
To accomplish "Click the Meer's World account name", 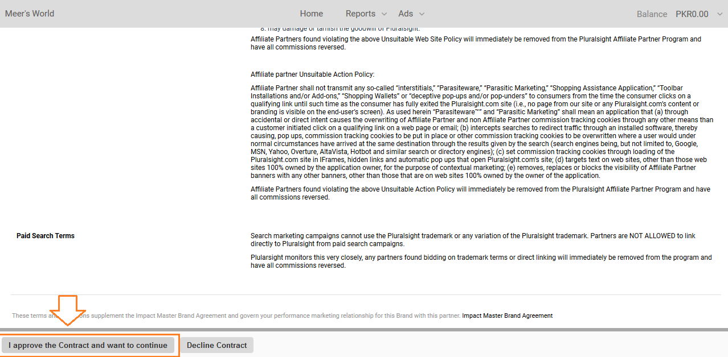I will pyautogui.click(x=30, y=14).
